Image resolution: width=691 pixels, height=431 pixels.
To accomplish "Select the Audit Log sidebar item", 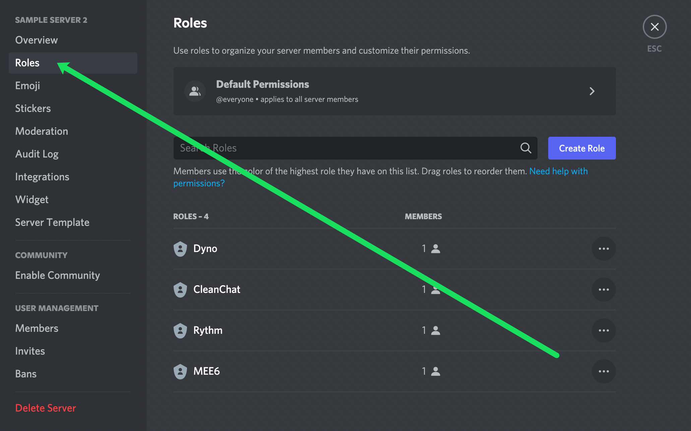I will [x=37, y=154].
